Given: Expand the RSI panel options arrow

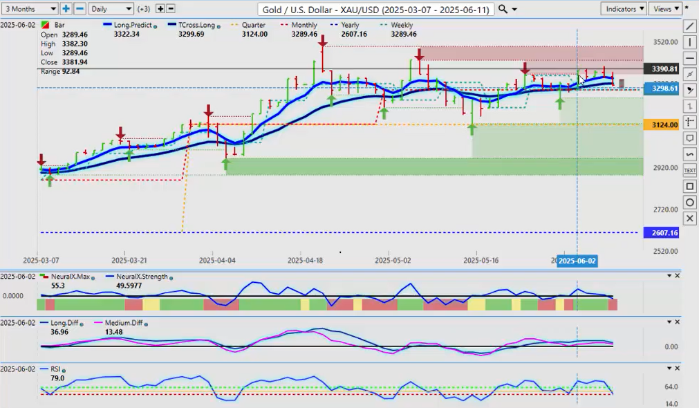Looking at the screenshot, I should click(669, 369).
